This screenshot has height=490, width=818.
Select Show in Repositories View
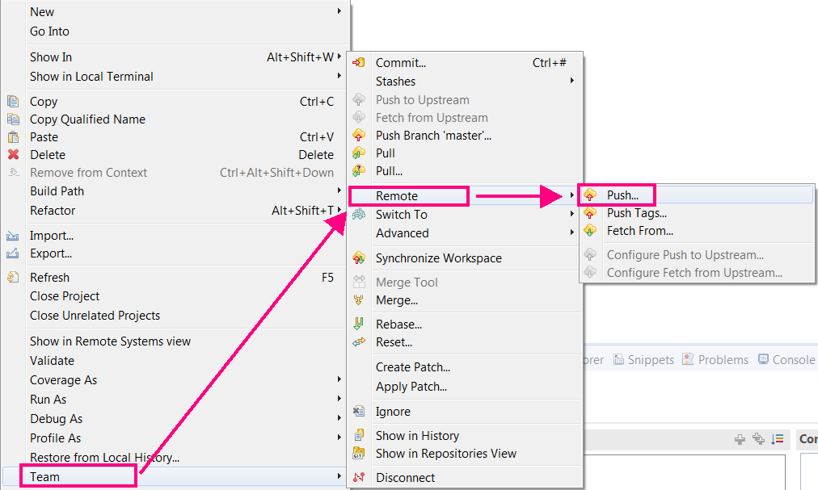(x=446, y=454)
